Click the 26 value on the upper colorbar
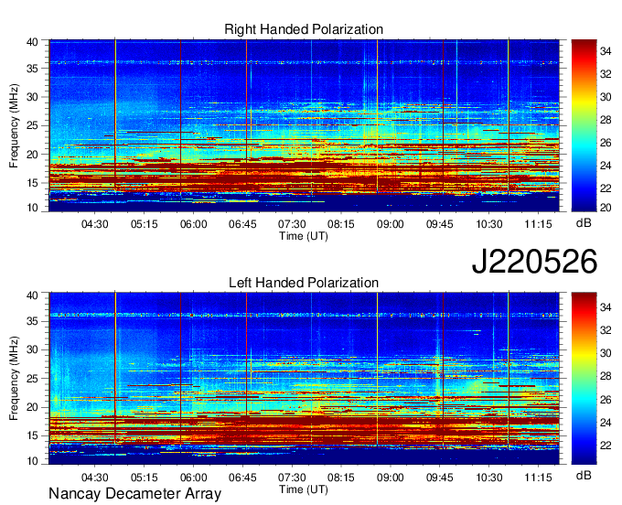This screenshot has width=622, height=505. 606,143
